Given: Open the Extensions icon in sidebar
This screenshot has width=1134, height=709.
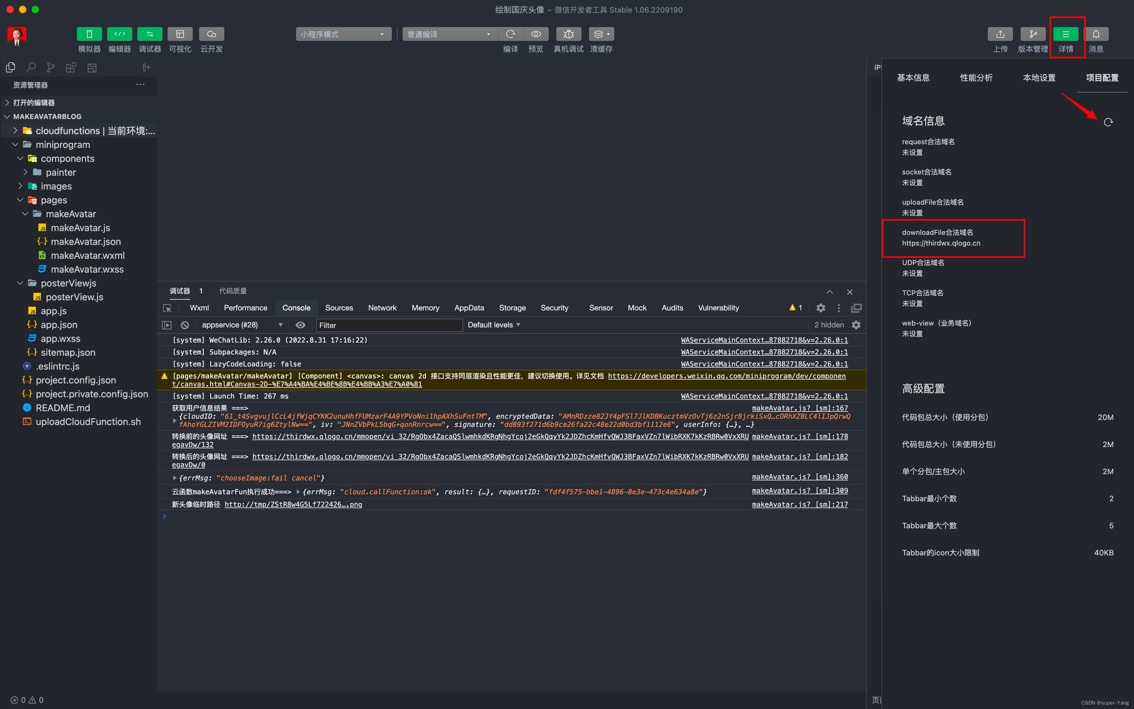Looking at the screenshot, I should click(71, 67).
